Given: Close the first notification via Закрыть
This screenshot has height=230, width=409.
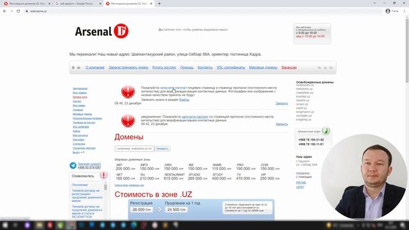Looking at the screenshot, I should click(x=282, y=103).
